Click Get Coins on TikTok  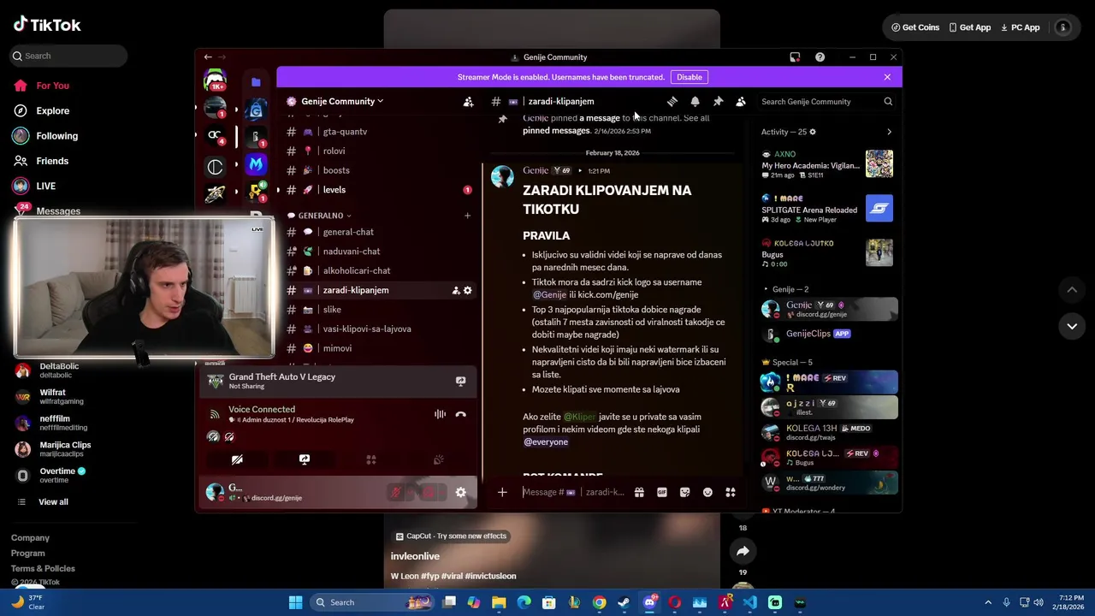click(915, 27)
